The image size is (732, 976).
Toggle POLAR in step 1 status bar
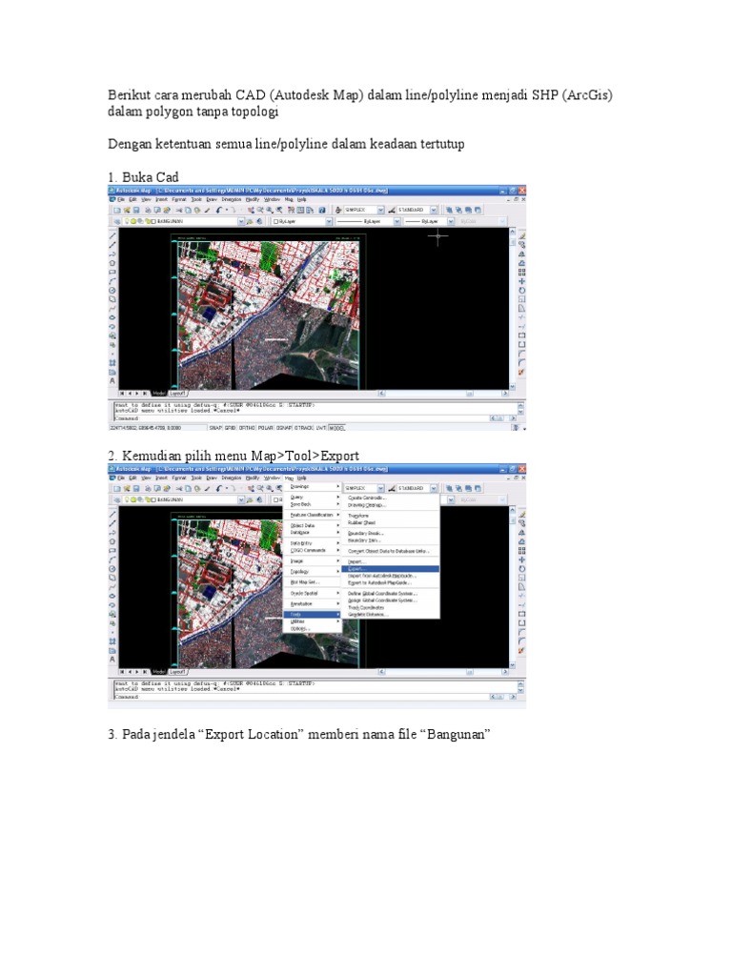coord(266,428)
